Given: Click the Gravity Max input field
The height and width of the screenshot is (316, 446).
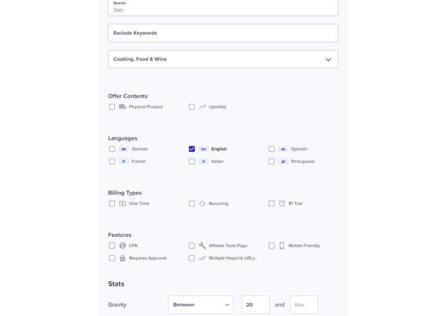Looking at the screenshot, I should pos(304,305).
